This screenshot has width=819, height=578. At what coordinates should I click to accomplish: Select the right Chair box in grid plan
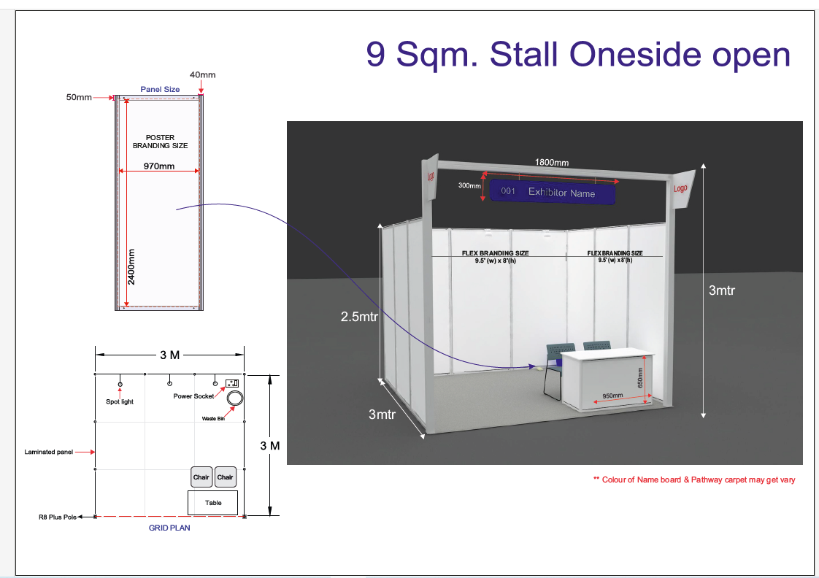click(226, 477)
